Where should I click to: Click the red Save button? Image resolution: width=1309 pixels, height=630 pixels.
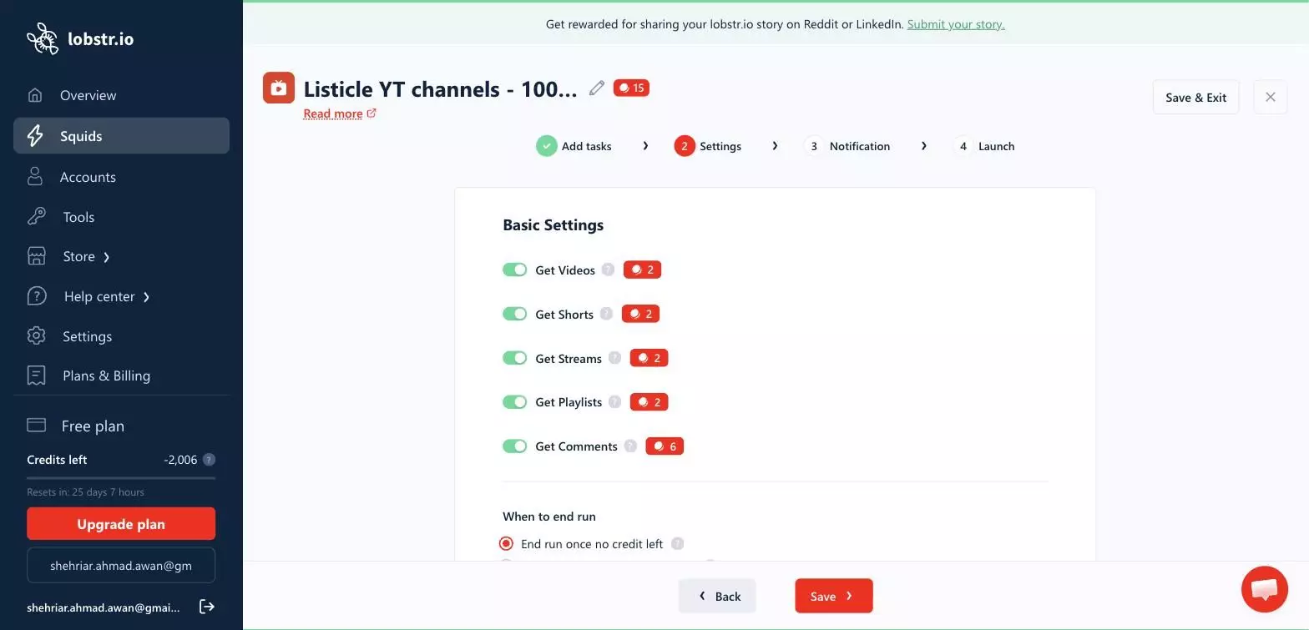click(x=834, y=596)
